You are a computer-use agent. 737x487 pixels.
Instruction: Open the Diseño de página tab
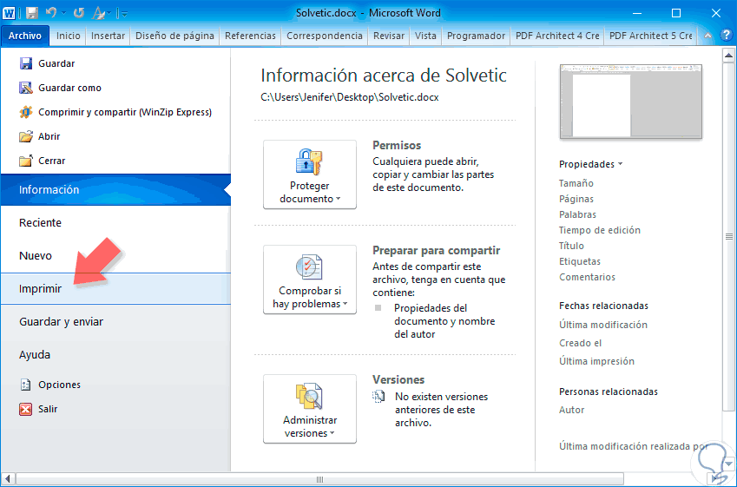coord(174,36)
